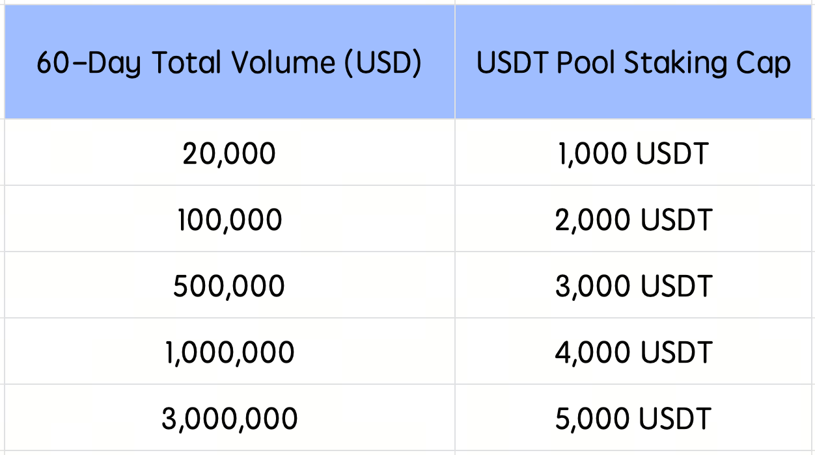815x455 pixels.
Task: Select the cell showing 100,000
Action: point(229,220)
